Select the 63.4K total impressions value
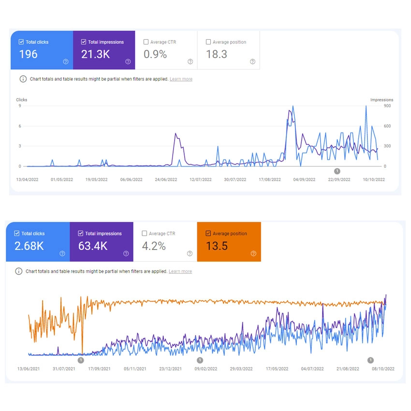Viewport: 411px width, 411px height. tap(93, 246)
